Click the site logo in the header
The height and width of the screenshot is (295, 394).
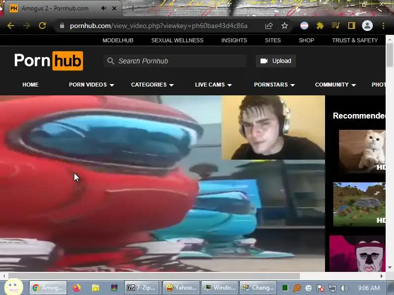(48, 60)
